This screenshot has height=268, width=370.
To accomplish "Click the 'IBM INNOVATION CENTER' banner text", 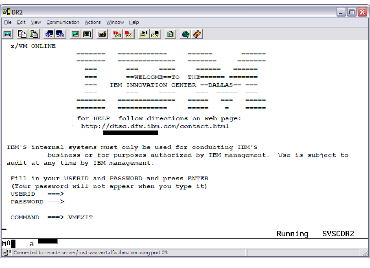I will click(x=153, y=85).
